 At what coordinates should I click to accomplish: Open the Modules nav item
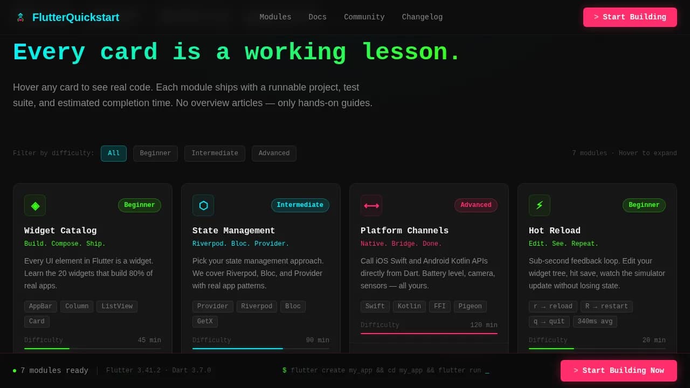275,17
